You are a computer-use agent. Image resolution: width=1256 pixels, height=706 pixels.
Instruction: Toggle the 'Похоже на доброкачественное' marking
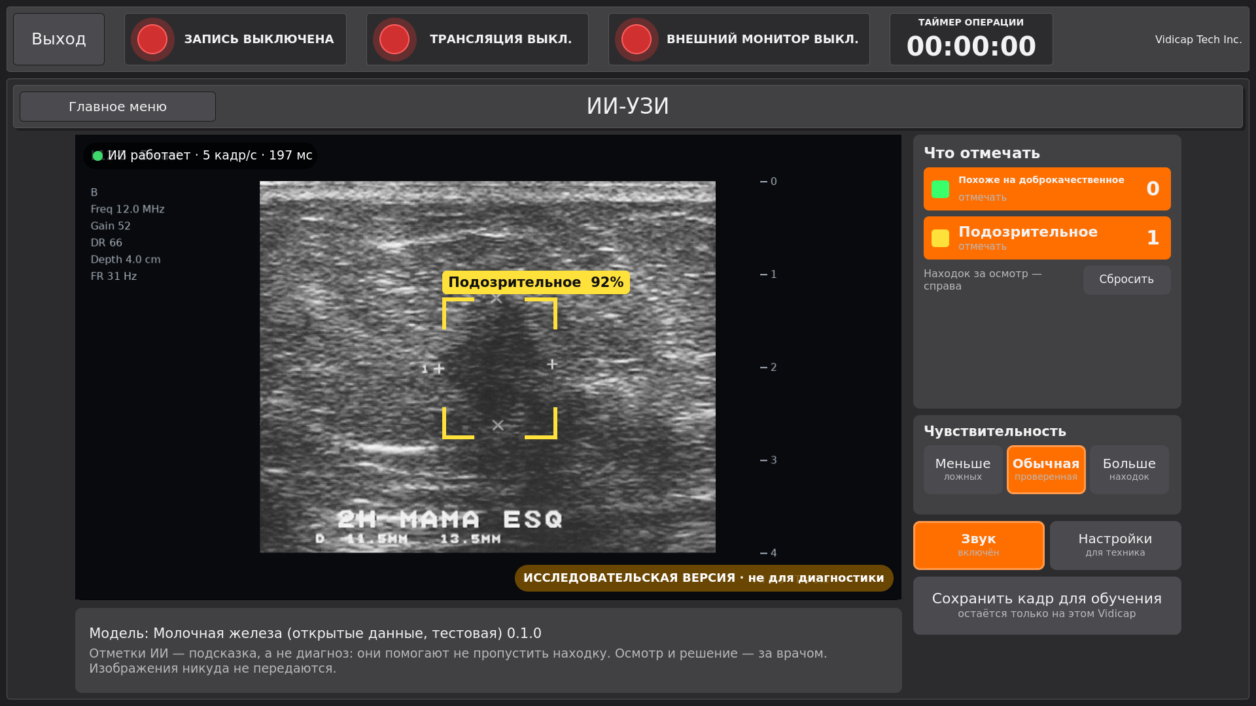coord(1047,189)
